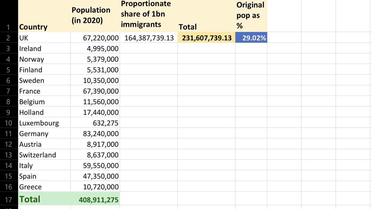Select row header number 2
372x209 pixels.
(9, 38)
